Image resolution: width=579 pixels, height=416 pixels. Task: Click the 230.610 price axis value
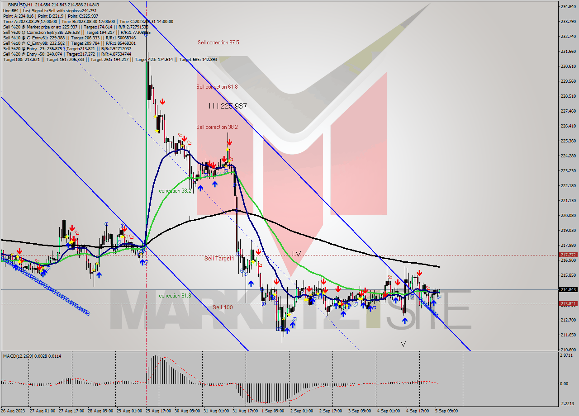pos(568,66)
